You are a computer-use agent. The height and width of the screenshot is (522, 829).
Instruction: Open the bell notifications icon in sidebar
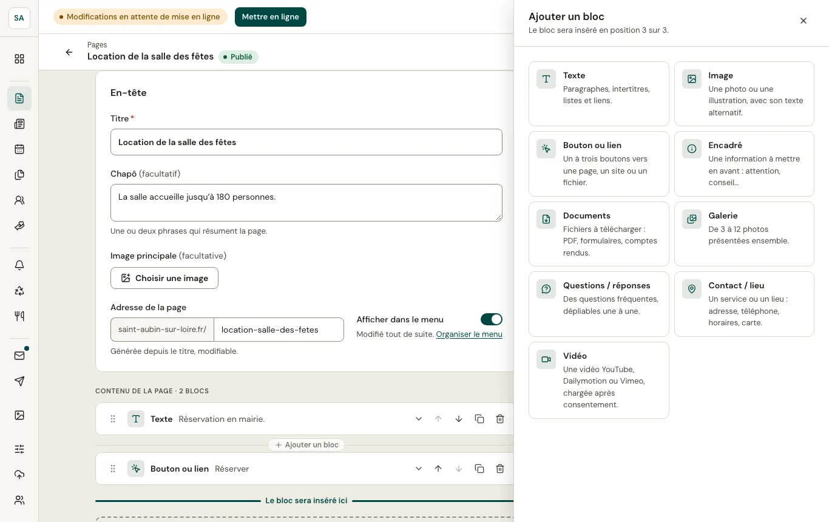tap(19, 265)
